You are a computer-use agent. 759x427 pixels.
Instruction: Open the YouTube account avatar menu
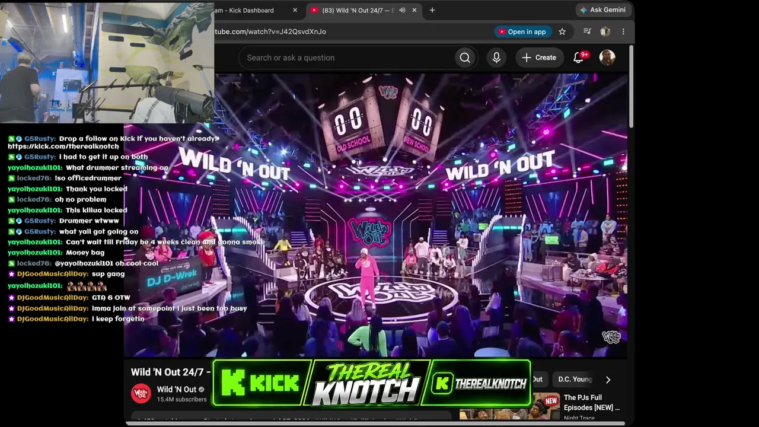607,58
